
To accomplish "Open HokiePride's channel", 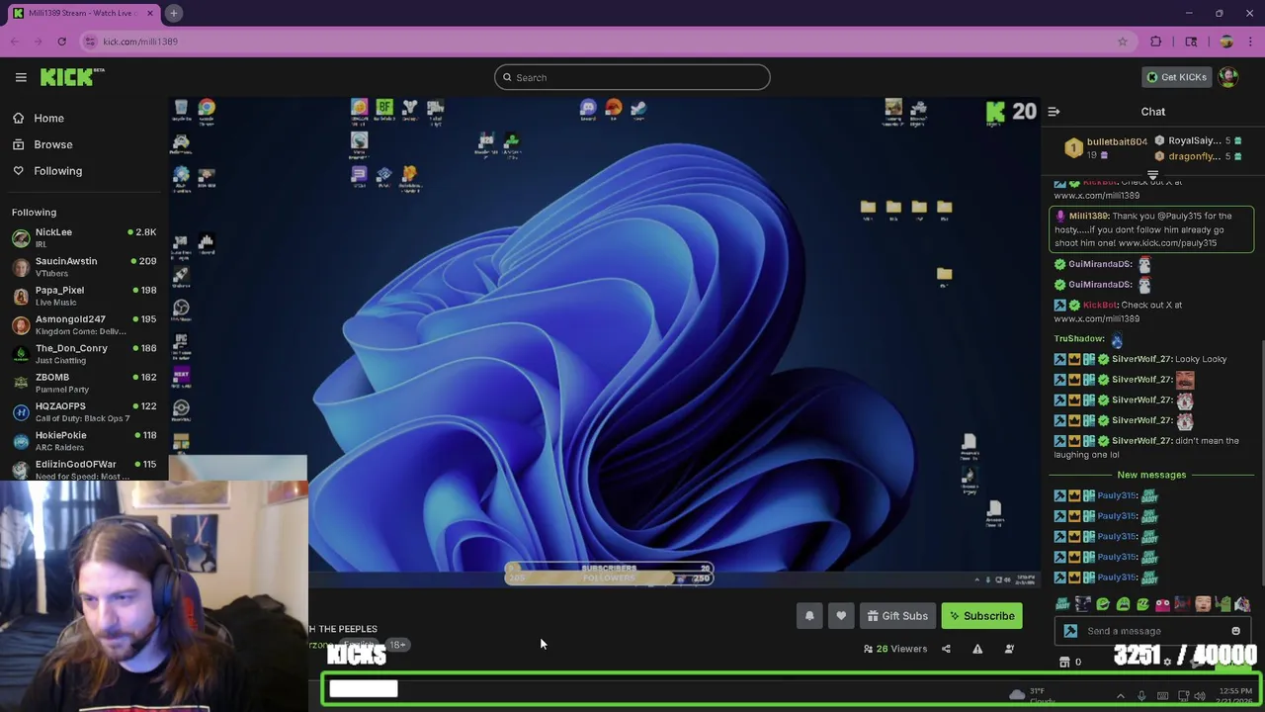I will [x=84, y=441].
